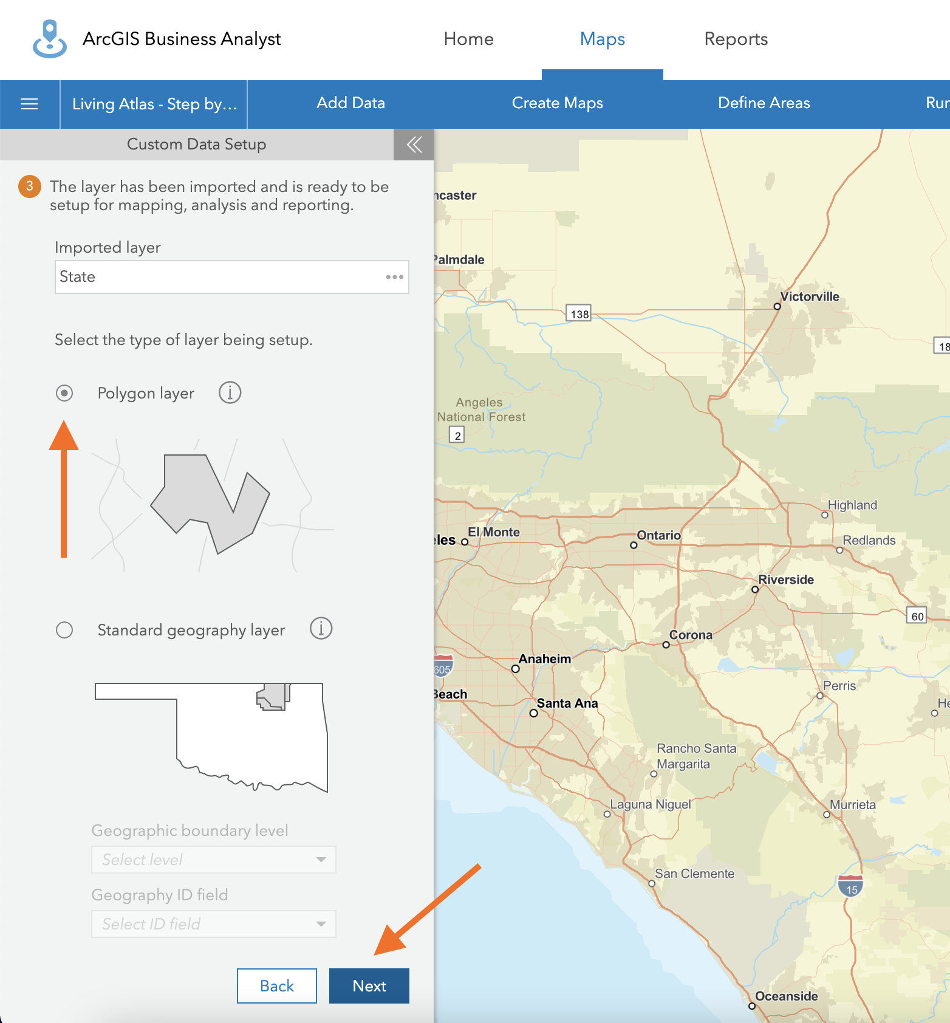Click the Redlands label on map

869,541
